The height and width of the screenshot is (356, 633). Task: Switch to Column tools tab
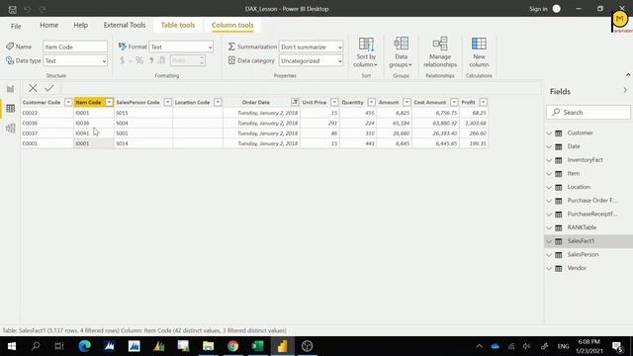click(x=232, y=25)
